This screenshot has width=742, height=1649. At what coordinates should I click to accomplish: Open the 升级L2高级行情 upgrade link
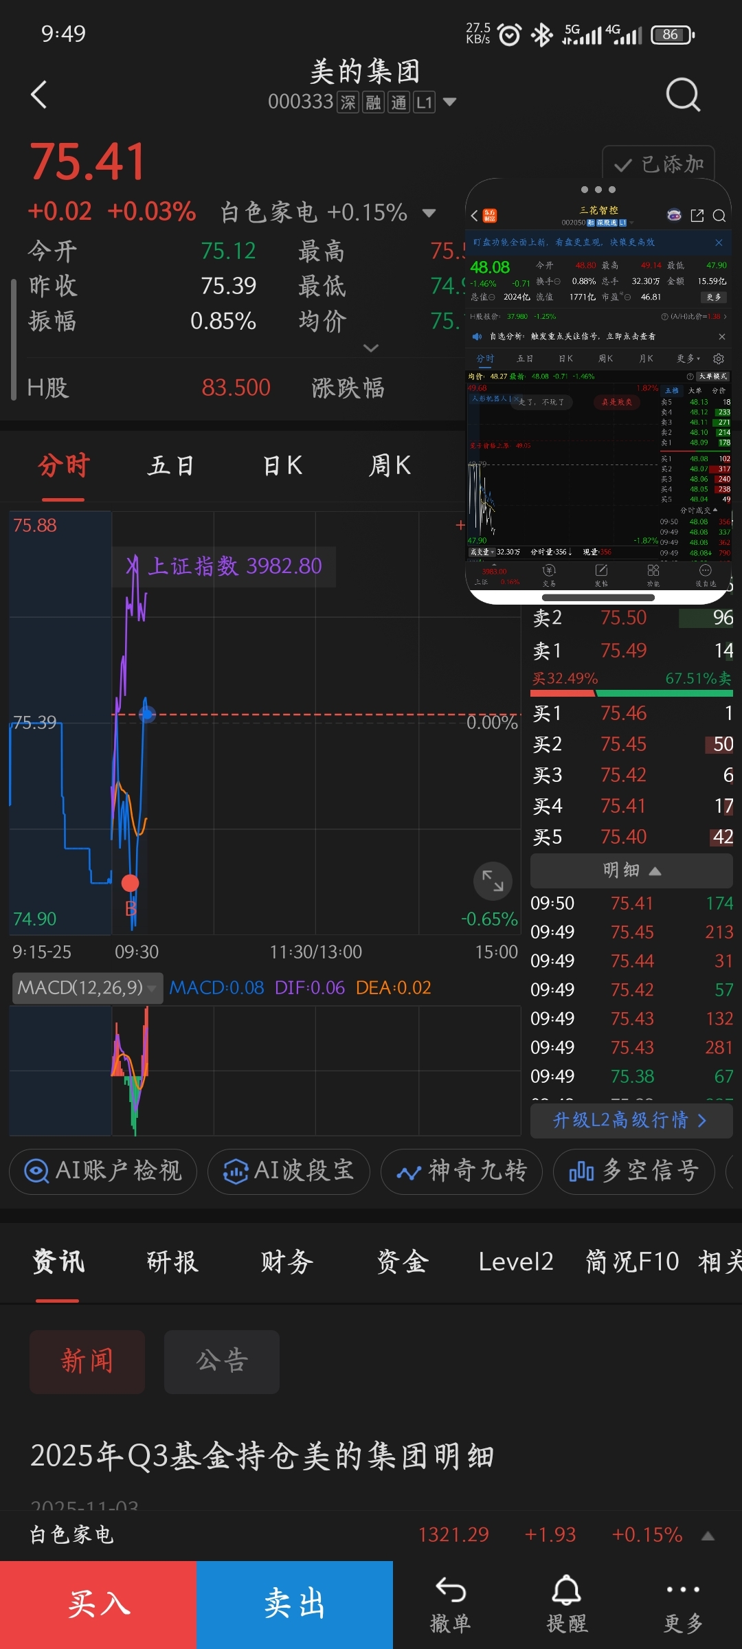point(631,1120)
